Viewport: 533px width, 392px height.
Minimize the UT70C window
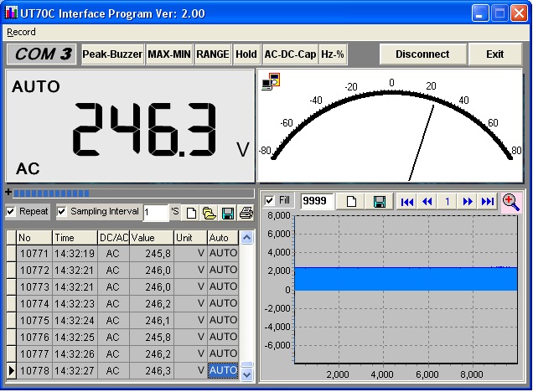click(x=479, y=13)
